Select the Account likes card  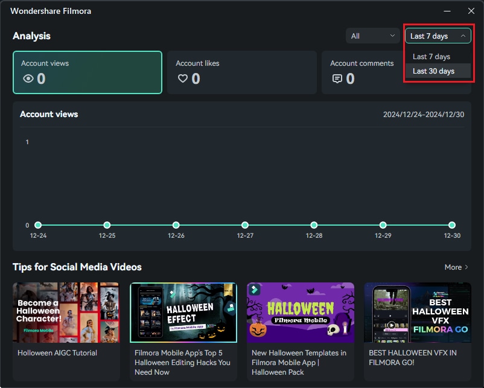click(x=241, y=72)
